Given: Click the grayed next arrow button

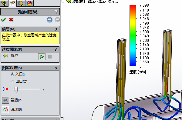Looking at the screenshot, I should click(57, 20).
